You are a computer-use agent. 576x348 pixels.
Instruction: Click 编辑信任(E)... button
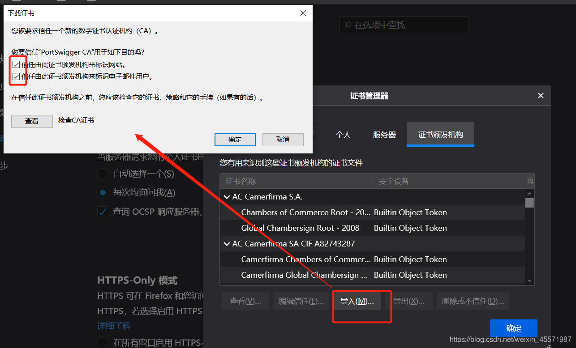click(x=301, y=301)
